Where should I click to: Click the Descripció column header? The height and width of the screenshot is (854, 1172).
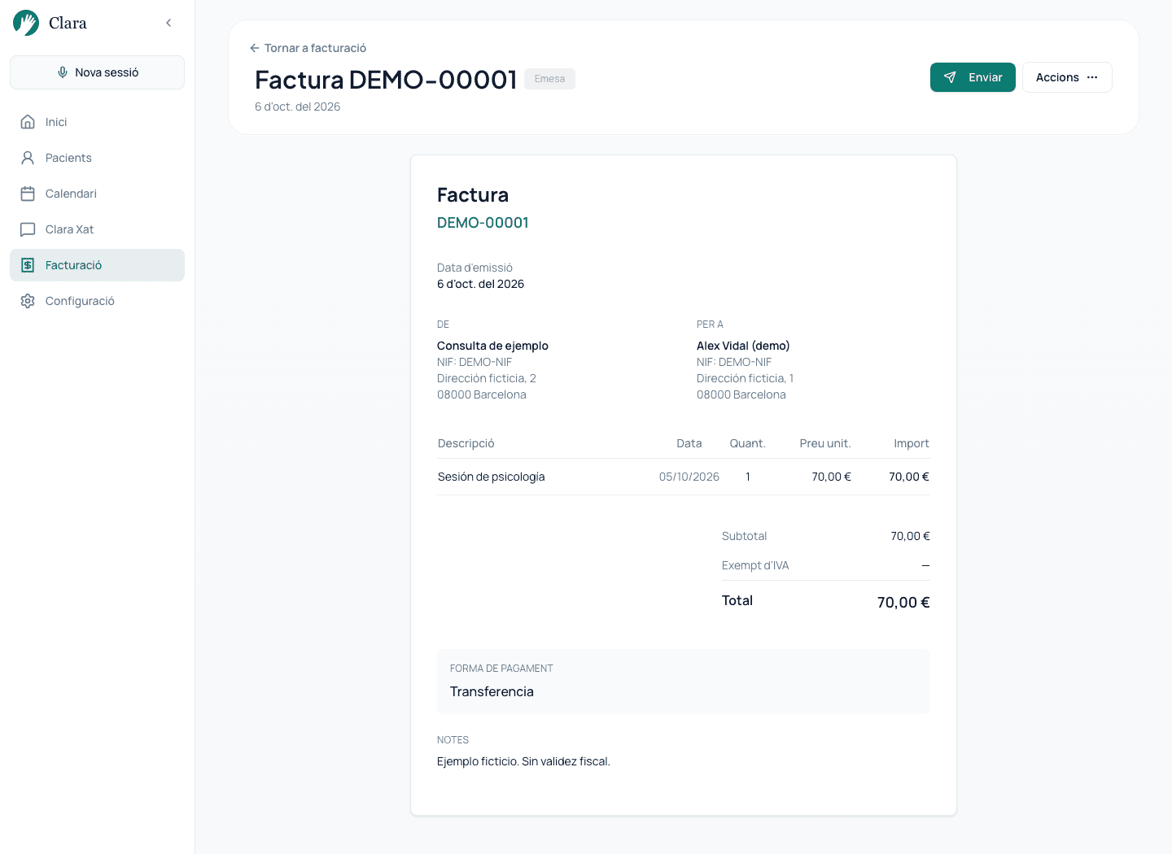(x=466, y=443)
